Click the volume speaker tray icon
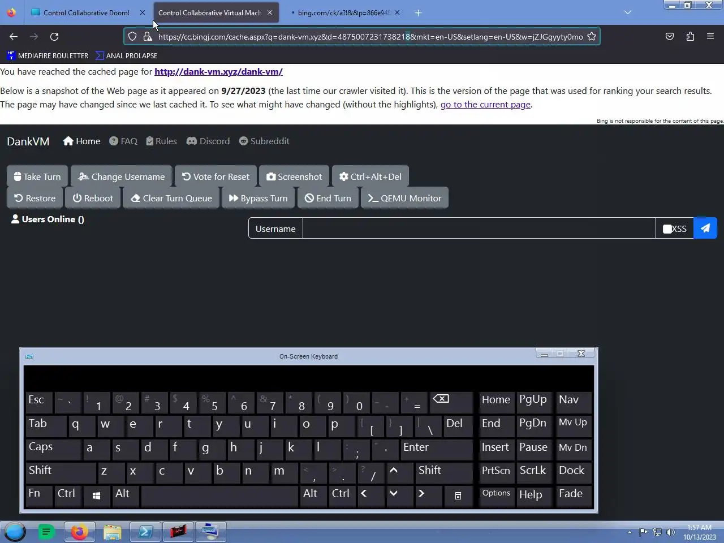The height and width of the screenshot is (543, 724). [671, 532]
